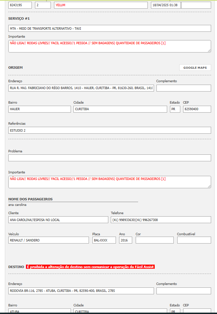Focus the Veículo field showing RENAULT / SANDERO
The height and width of the screenshot is (314, 217).
[x=48, y=240]
